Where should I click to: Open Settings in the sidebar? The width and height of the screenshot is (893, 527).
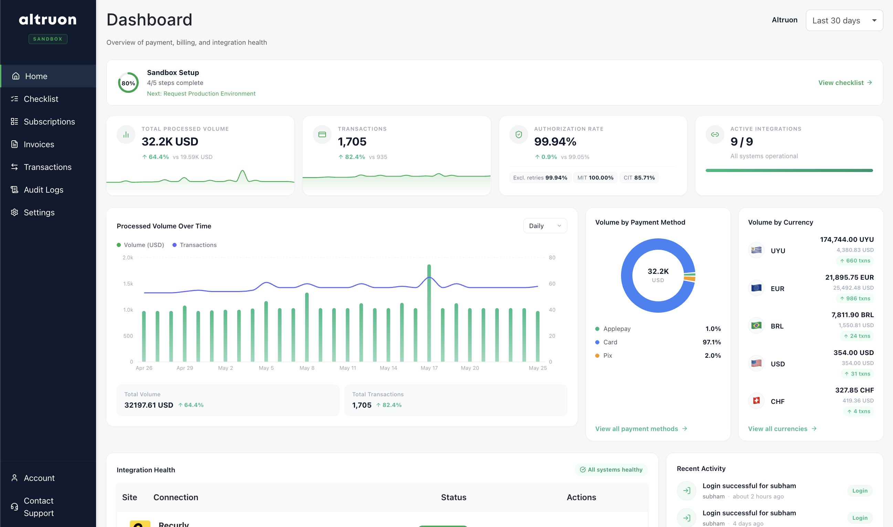point(48,212)
